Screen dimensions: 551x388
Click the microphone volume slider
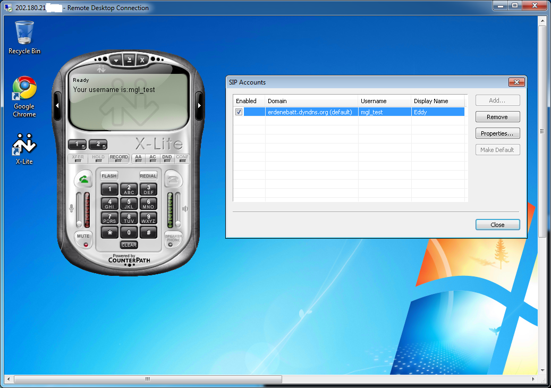point(79,210)
